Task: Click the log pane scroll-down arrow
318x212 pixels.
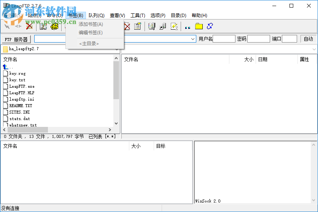Action: point(313,200)
